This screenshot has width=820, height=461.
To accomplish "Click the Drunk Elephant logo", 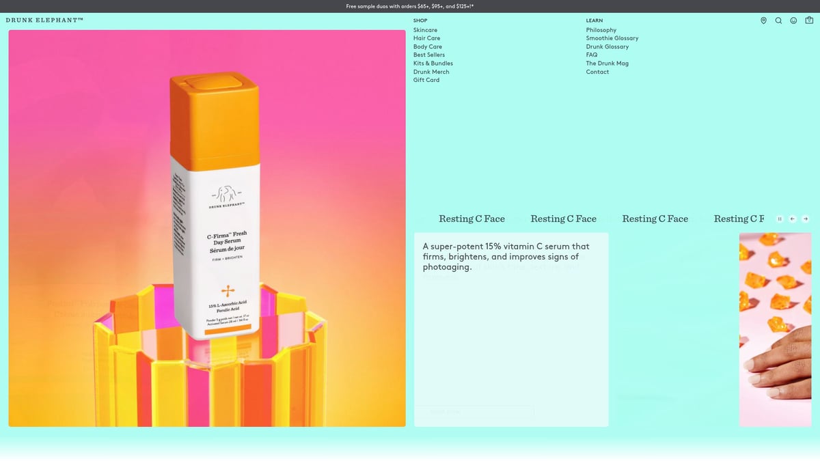I will pos(44,20).
